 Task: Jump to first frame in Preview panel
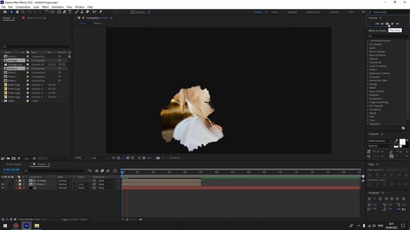coord(377,24)
